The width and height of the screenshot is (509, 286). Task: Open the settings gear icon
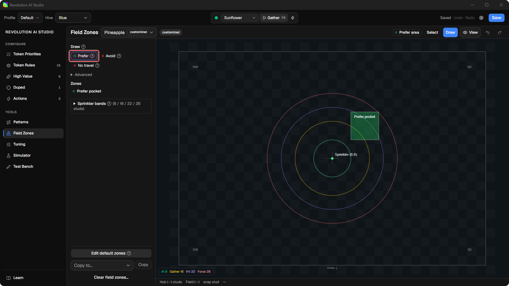pyautogui.click(x=481, y=18)
